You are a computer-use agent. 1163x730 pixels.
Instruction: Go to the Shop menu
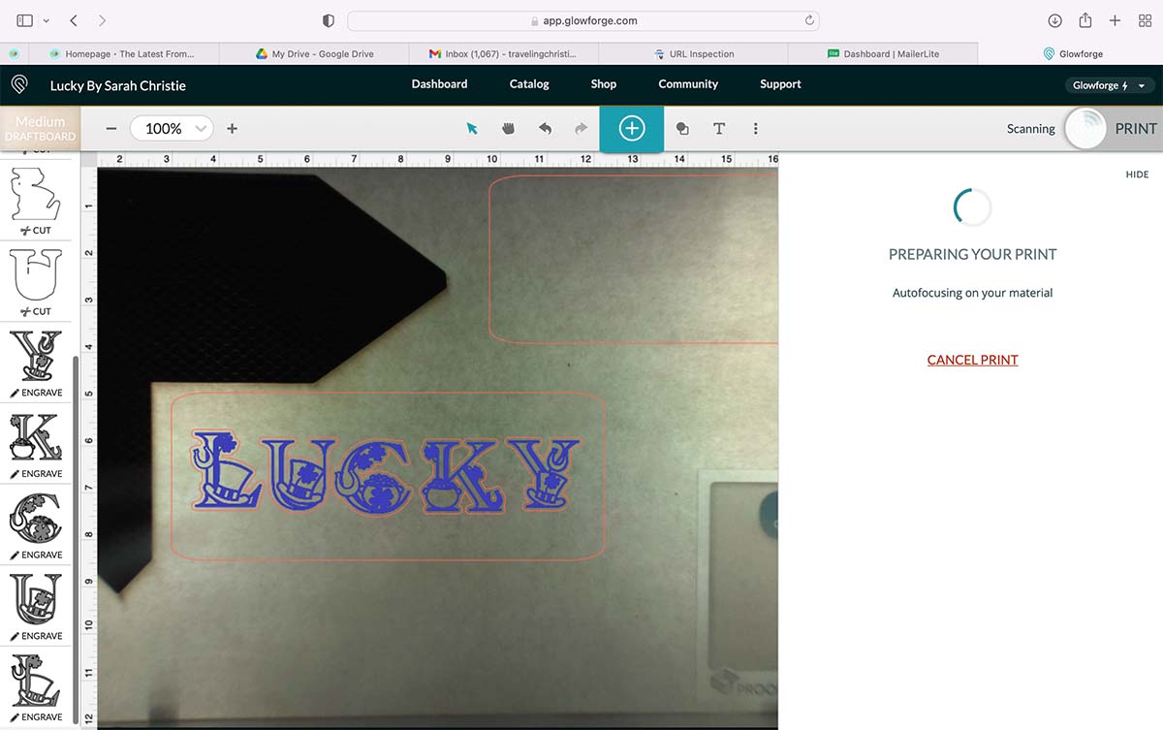(x=604, y=84)
